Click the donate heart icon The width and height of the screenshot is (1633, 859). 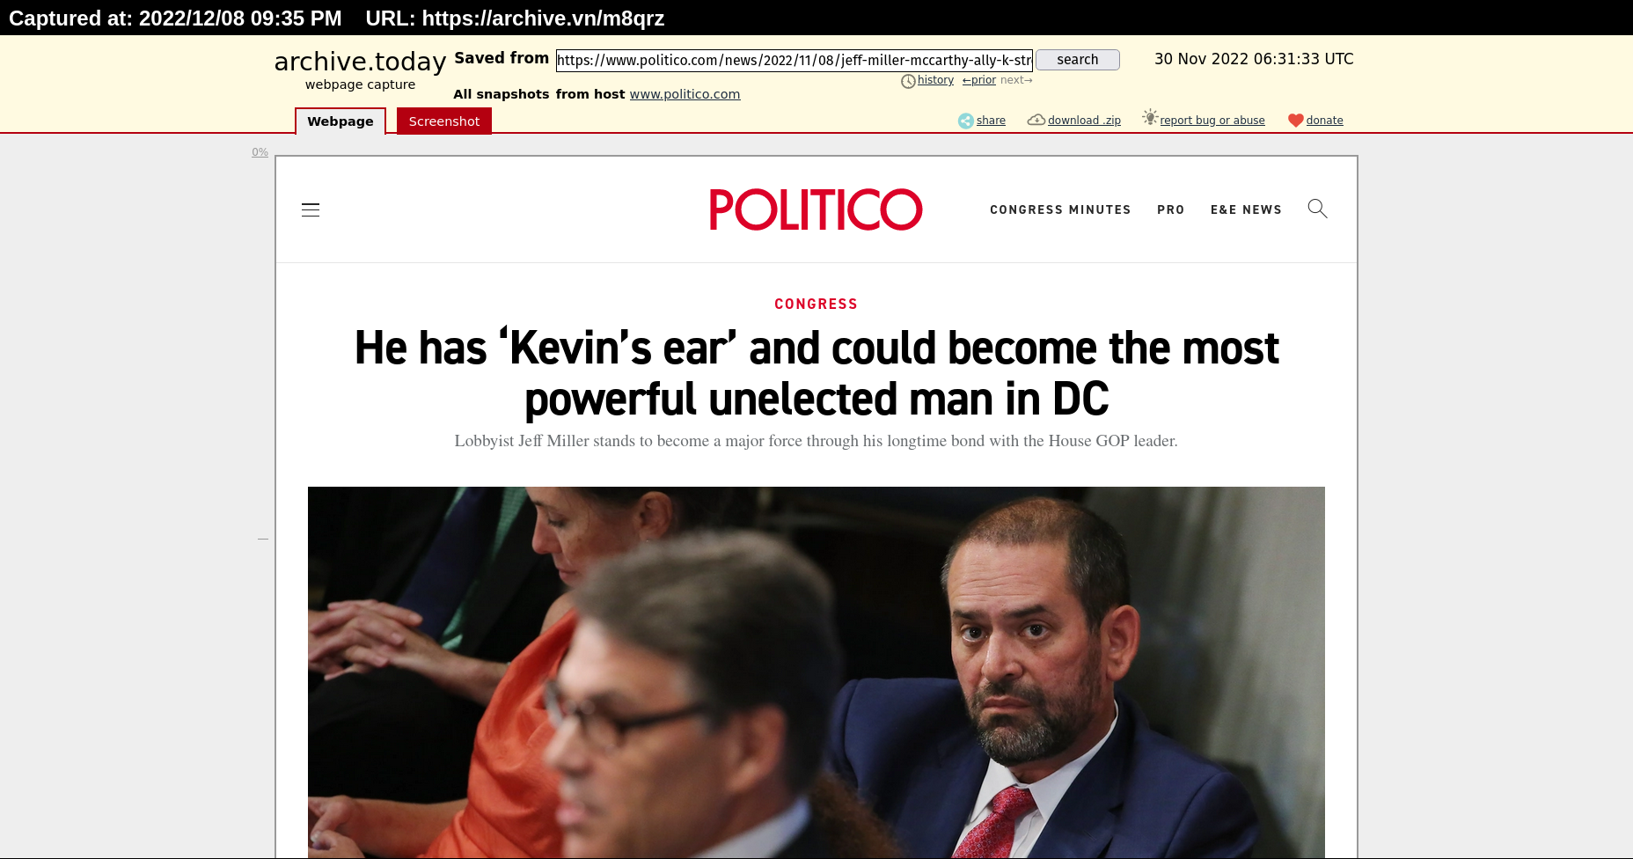(1296, 121)
